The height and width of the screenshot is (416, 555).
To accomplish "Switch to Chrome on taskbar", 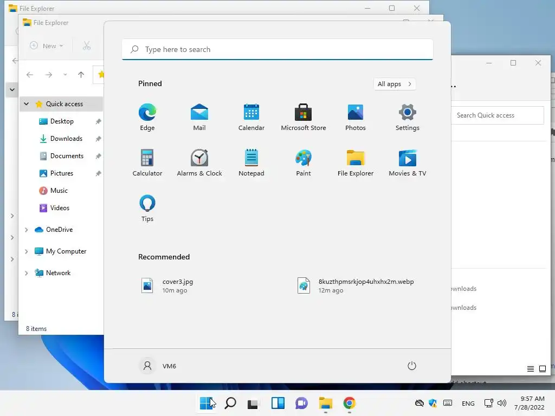I will pyautogui.click(x=350, y=403).
